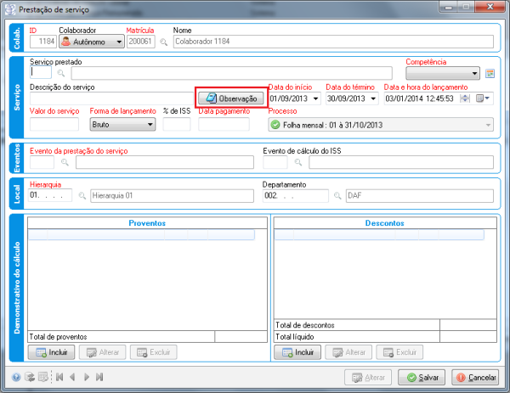Open the calendar icon beside Competência
This screenshot has width=510, height=393.
490,73
